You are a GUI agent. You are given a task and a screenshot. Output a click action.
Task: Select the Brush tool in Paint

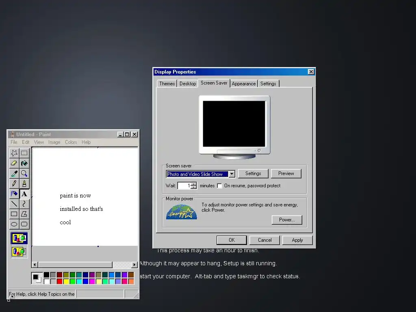click(24, 184)
